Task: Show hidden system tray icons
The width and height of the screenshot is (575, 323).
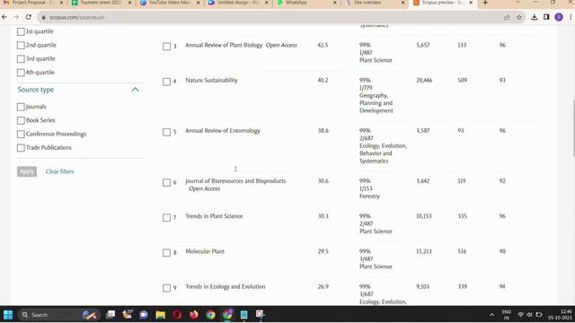Action: (x=491, y=315)
